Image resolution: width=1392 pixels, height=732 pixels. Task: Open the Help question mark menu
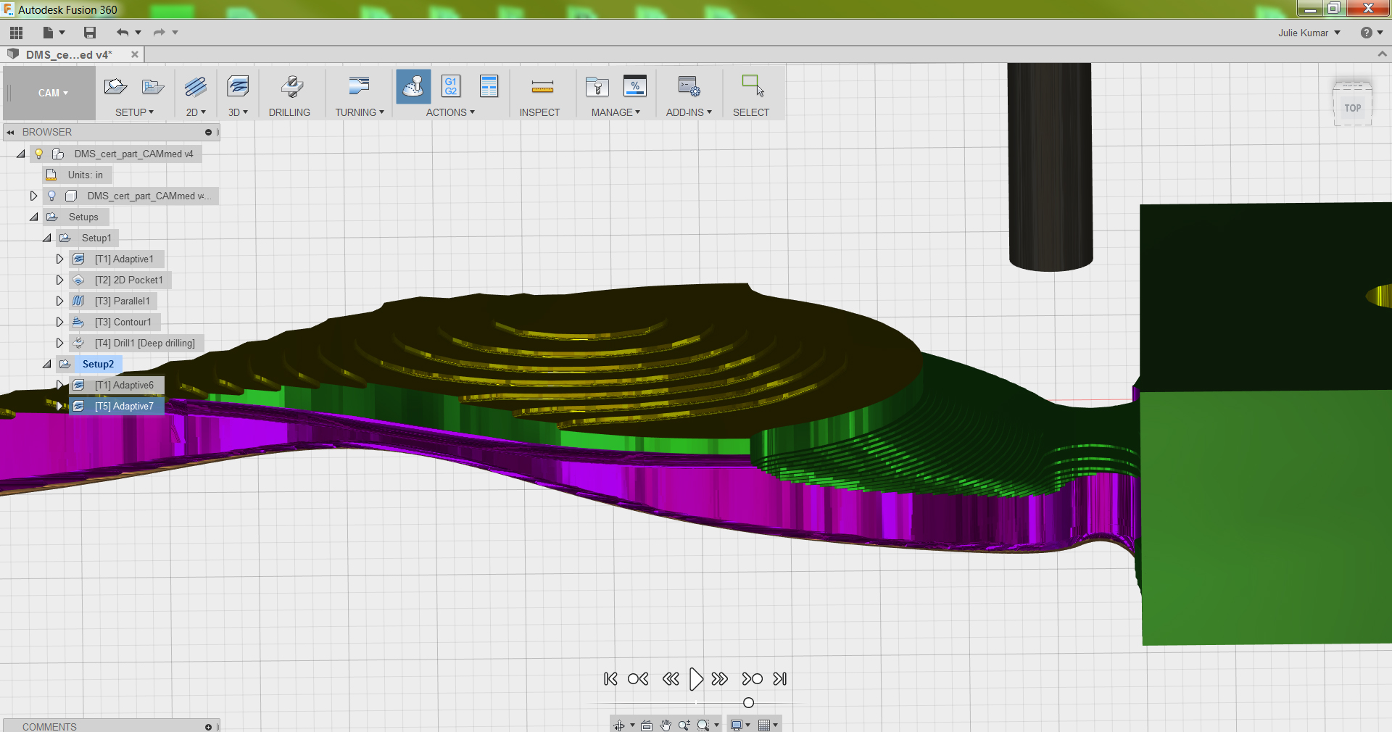coord(1372,33)
